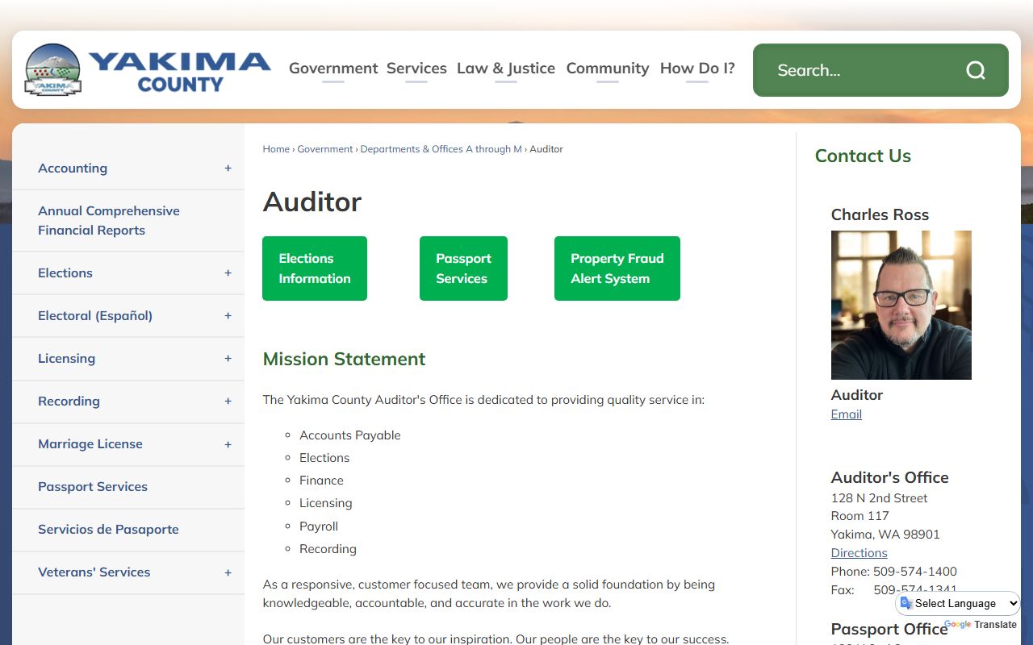Expand the Licensing submenu plus
The height and width of the screenshot is (645, 1033).
click(x=228, y=359)
